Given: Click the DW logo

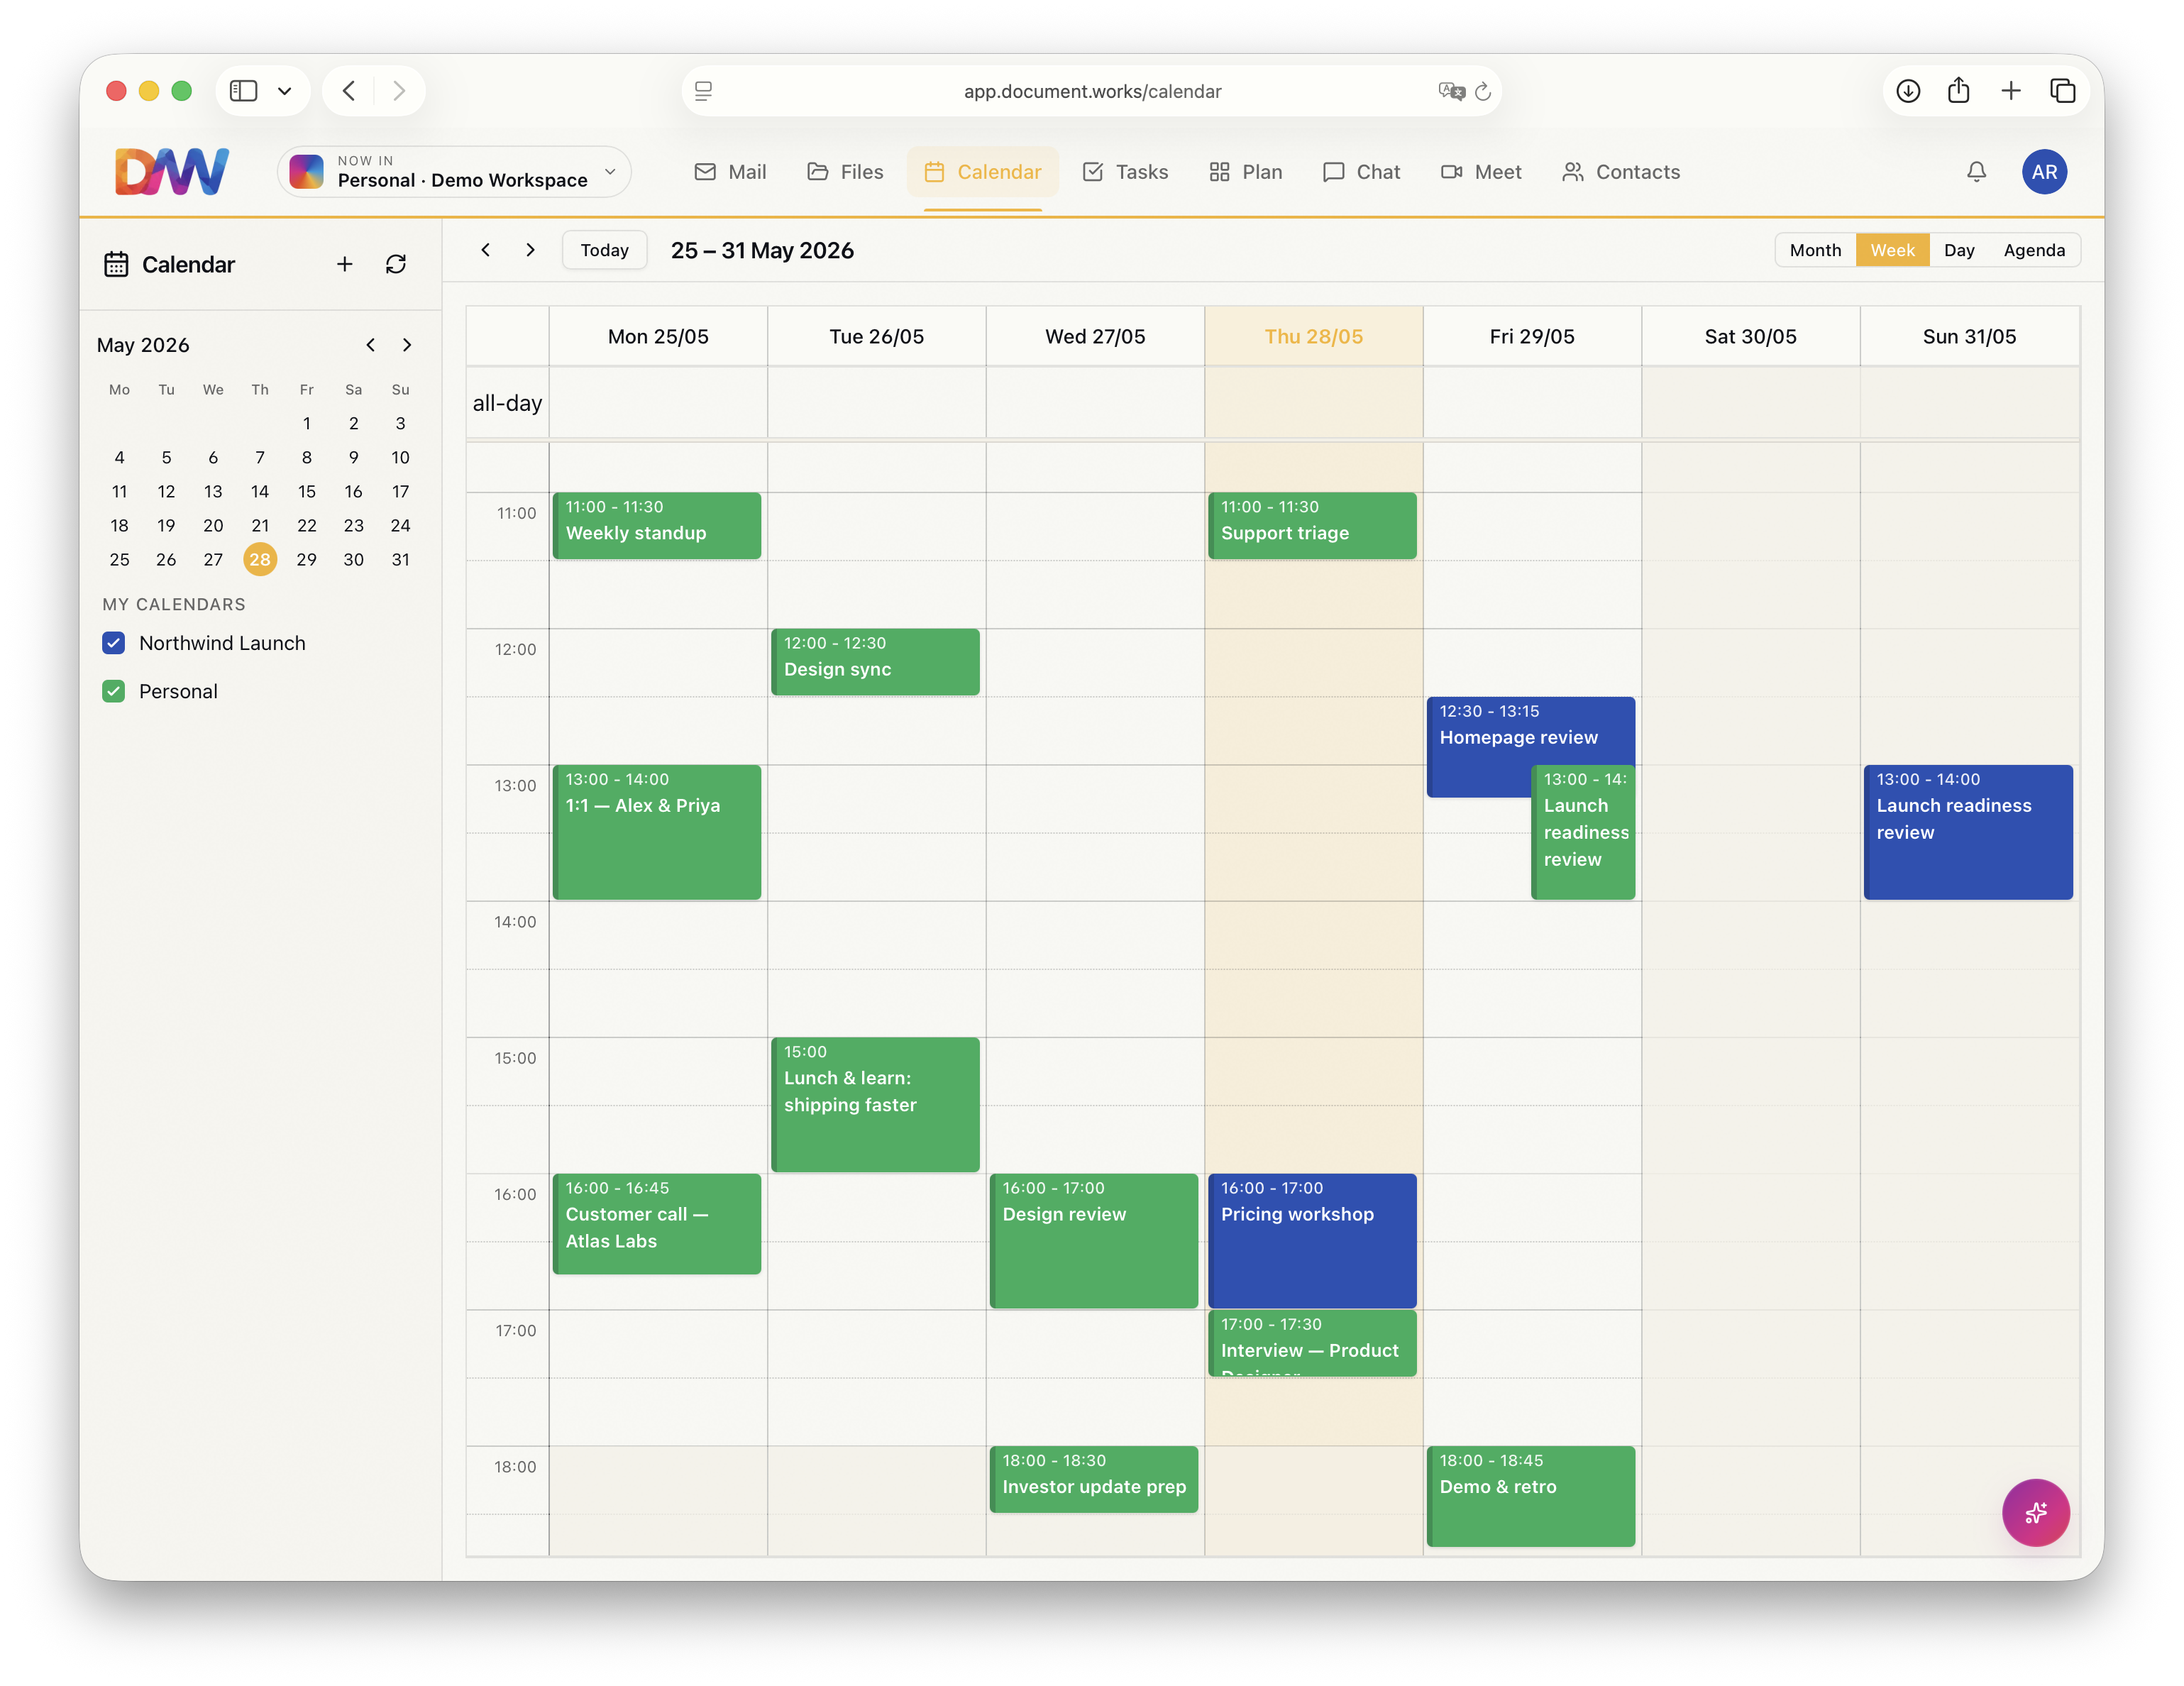Looking at the screenshot, I should 172,171.
